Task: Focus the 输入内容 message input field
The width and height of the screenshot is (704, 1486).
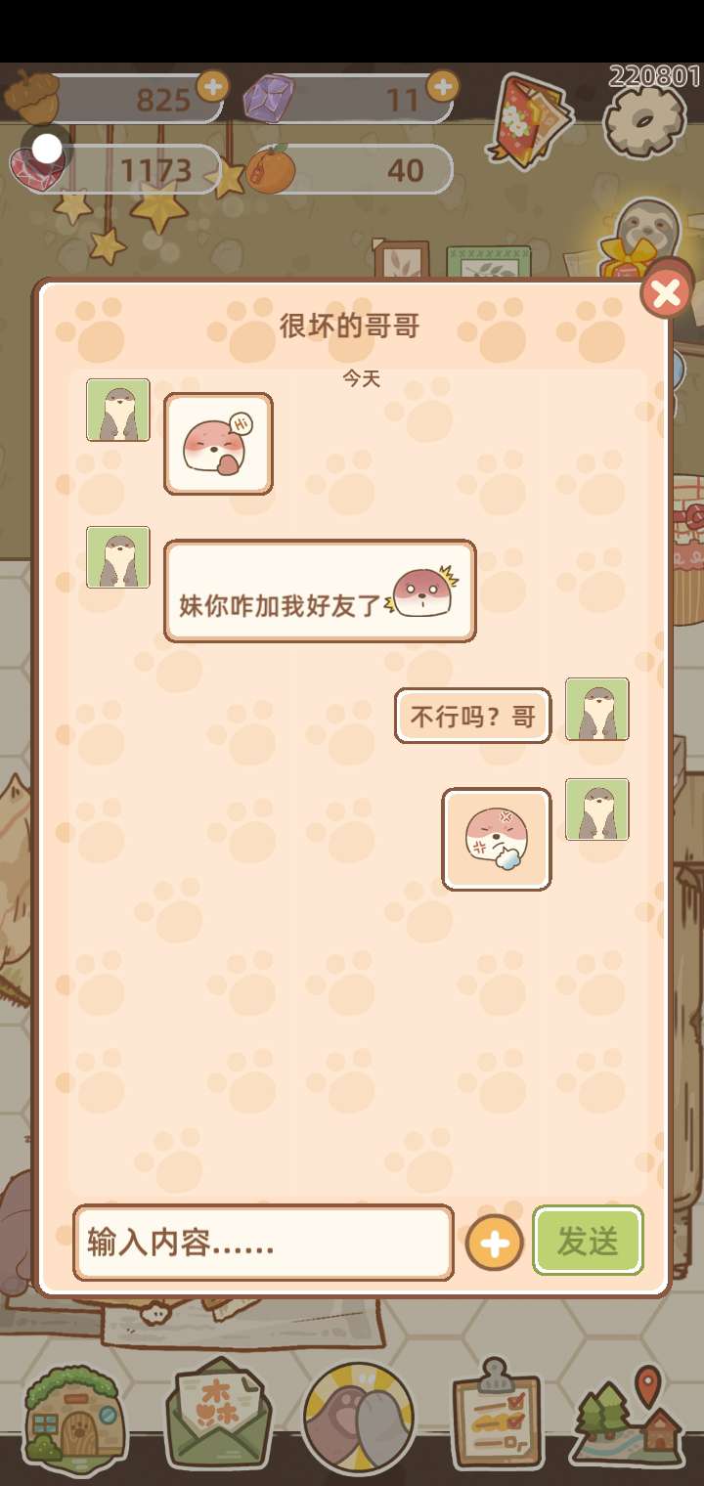Action: tap(263, 1243)
